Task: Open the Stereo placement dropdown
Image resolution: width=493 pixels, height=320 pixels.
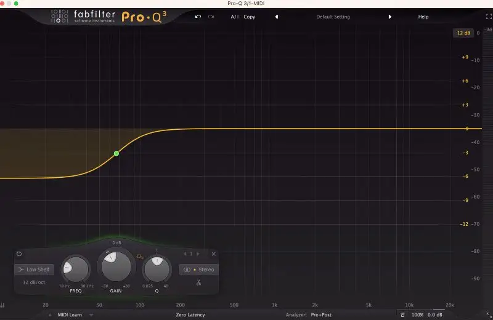Action: coord(198,270)
